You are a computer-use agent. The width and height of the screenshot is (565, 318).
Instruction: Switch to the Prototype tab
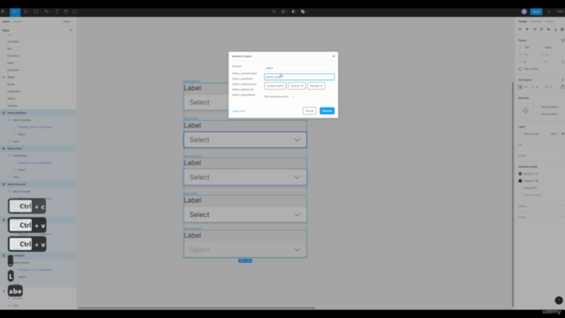coord(536,21)
